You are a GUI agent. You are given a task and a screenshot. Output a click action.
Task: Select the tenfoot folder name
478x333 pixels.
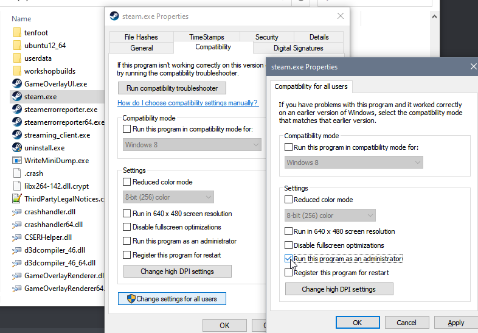[x=36, y=33]
